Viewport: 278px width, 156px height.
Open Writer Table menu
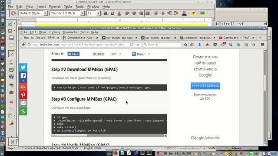point(68,6)
